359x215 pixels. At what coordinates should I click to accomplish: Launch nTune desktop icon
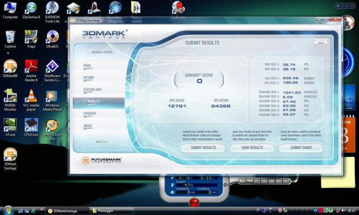(10, 127)
